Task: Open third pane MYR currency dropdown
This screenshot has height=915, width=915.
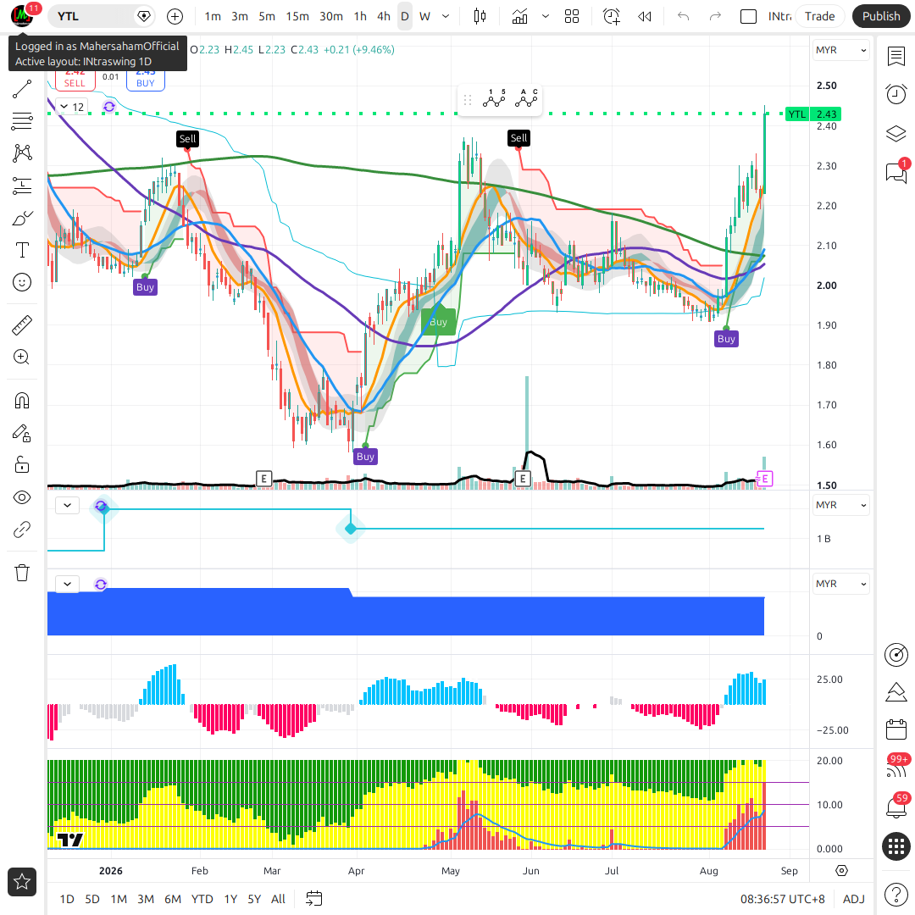Action: tap(840, 584)
